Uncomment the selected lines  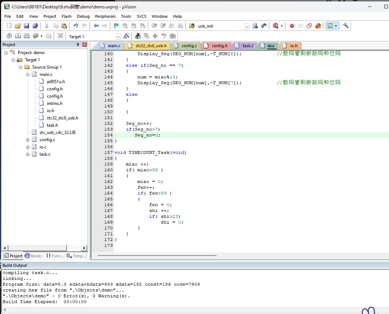pyautogui.click(x=181, y=26)
